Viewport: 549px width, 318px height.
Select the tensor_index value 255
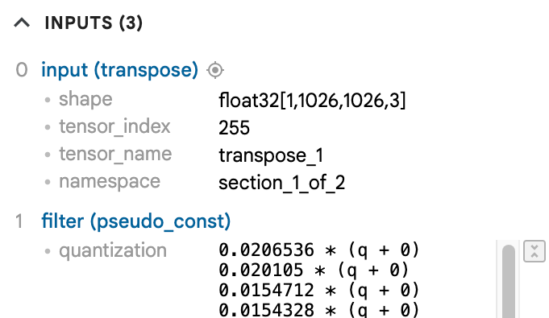234,127
